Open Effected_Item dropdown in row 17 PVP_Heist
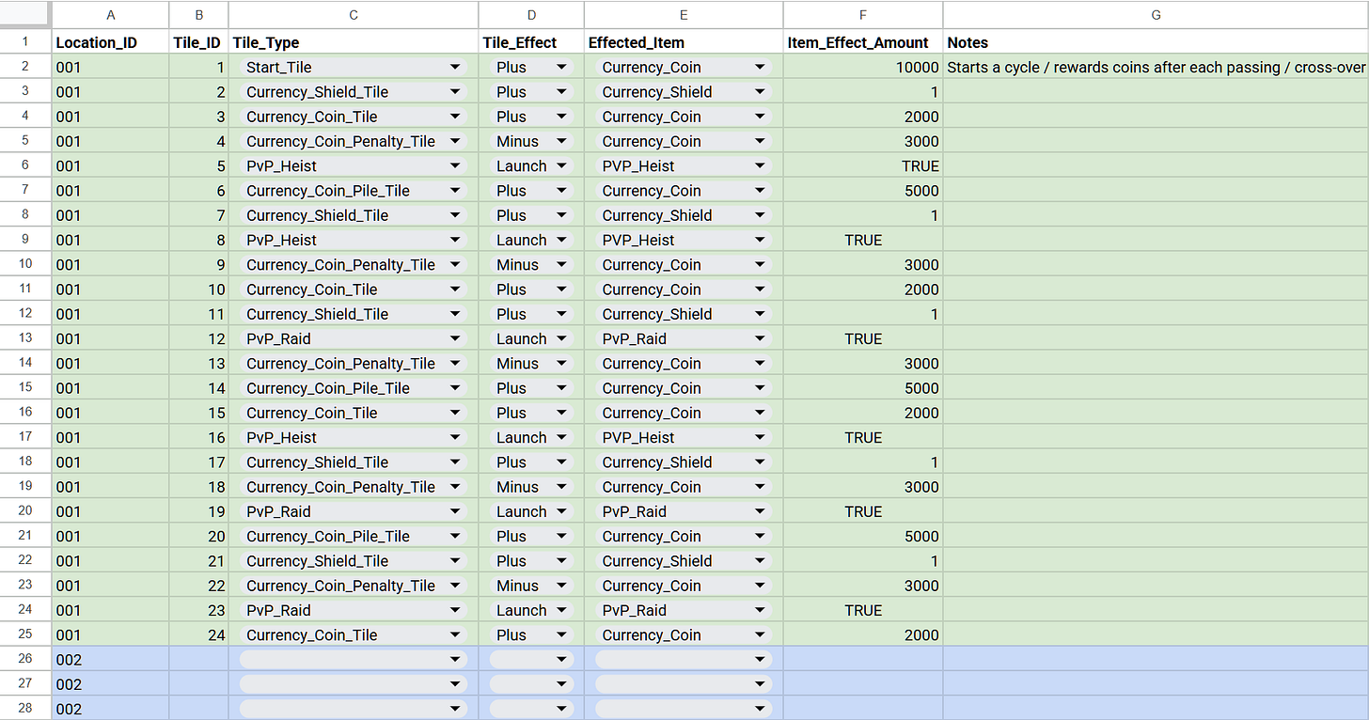1369x720 pixels. [x=760, y=438]
